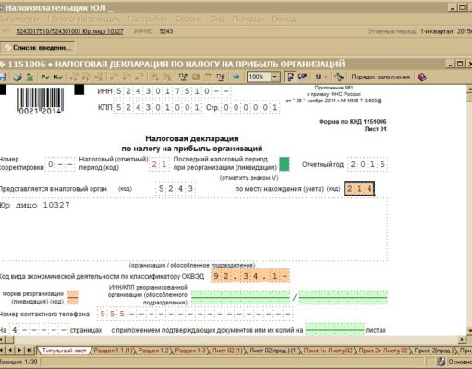Go to next sheet tab arrow
Image resolution: width=472 pixels, height=369 pixels.
click(x=19, y=351)
